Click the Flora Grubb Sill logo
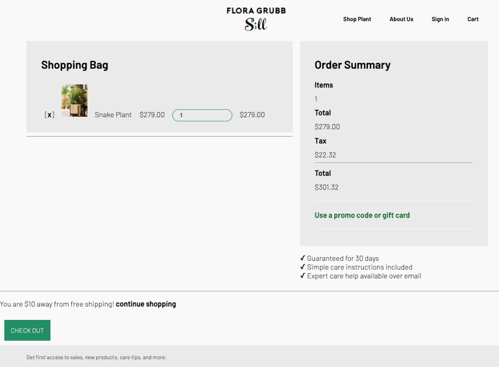 pos(256,19)
